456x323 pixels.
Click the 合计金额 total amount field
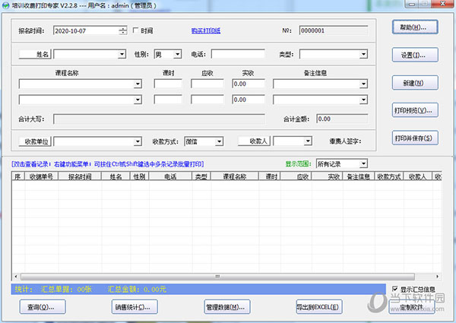coord(342,119)
